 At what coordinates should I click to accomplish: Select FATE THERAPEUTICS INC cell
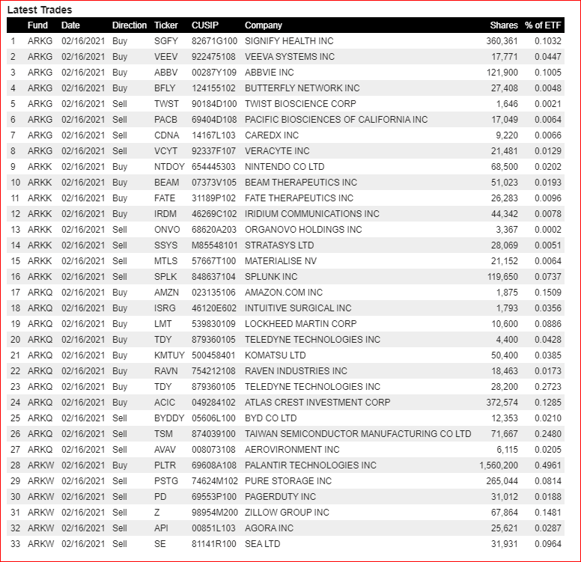[299, 198]
